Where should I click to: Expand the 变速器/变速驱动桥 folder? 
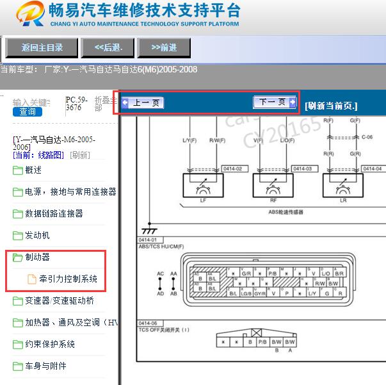click(60, 300)
